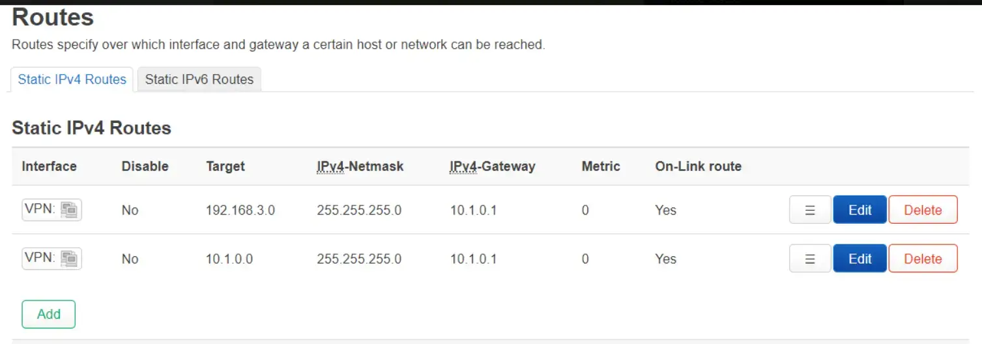982x344 pixels.
Task: Edit the 192.168.3.0 route
Action: pos(860,209)
